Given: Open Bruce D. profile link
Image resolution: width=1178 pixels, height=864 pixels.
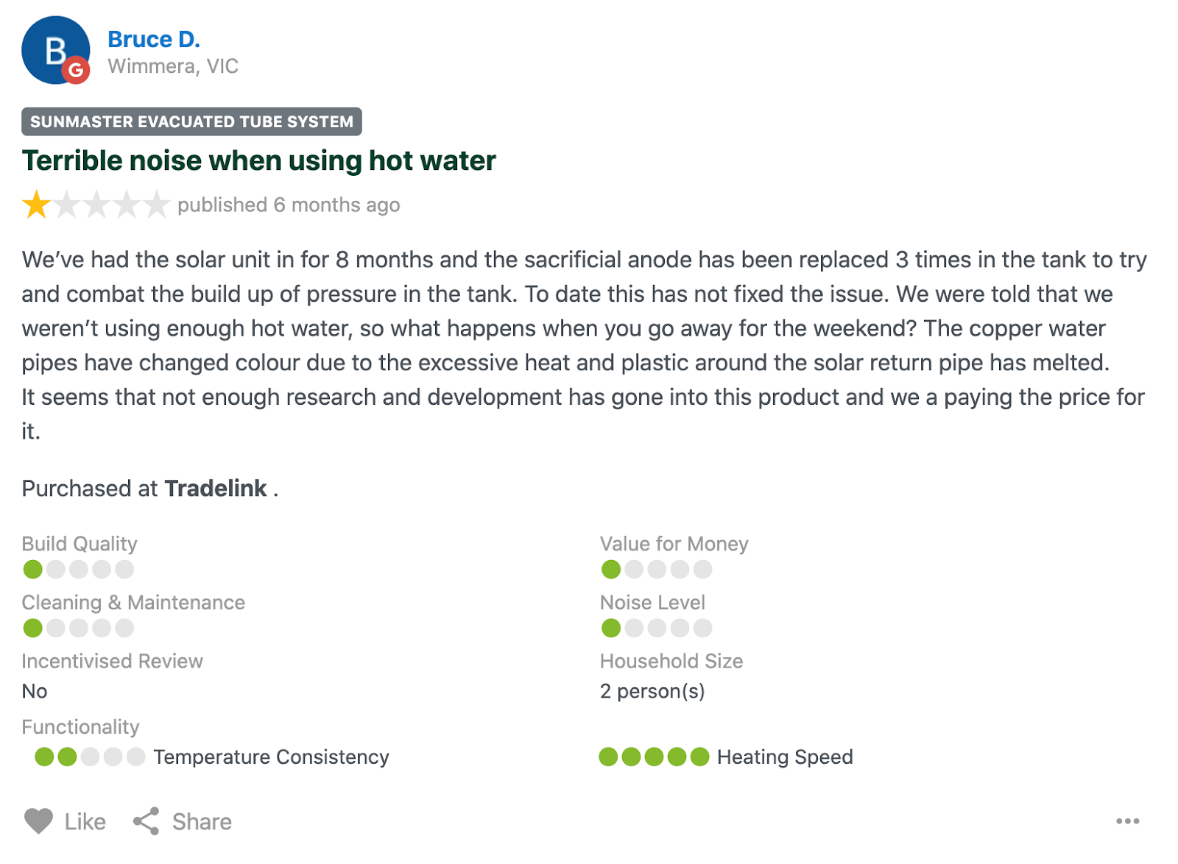Looking at the screenshot, I should [153, 39].
